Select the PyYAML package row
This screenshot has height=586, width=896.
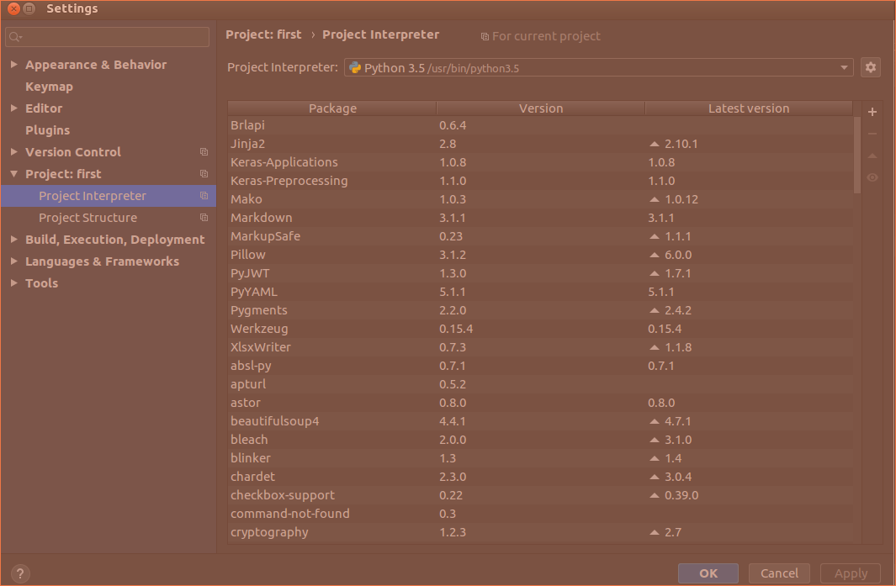541,292
